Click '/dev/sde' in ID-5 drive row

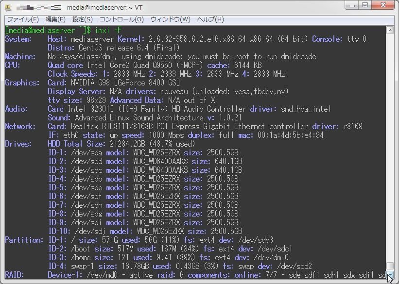pyautogui.click(x=87, y=188)
